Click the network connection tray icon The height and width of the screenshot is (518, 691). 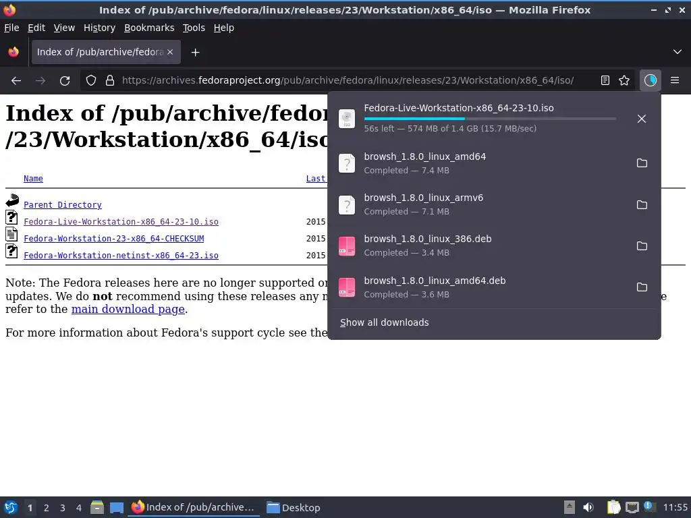coord(632,507)
